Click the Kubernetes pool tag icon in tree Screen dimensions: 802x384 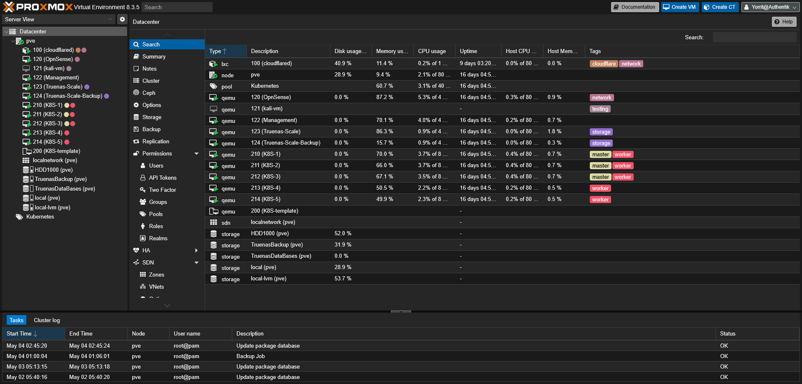19,217
